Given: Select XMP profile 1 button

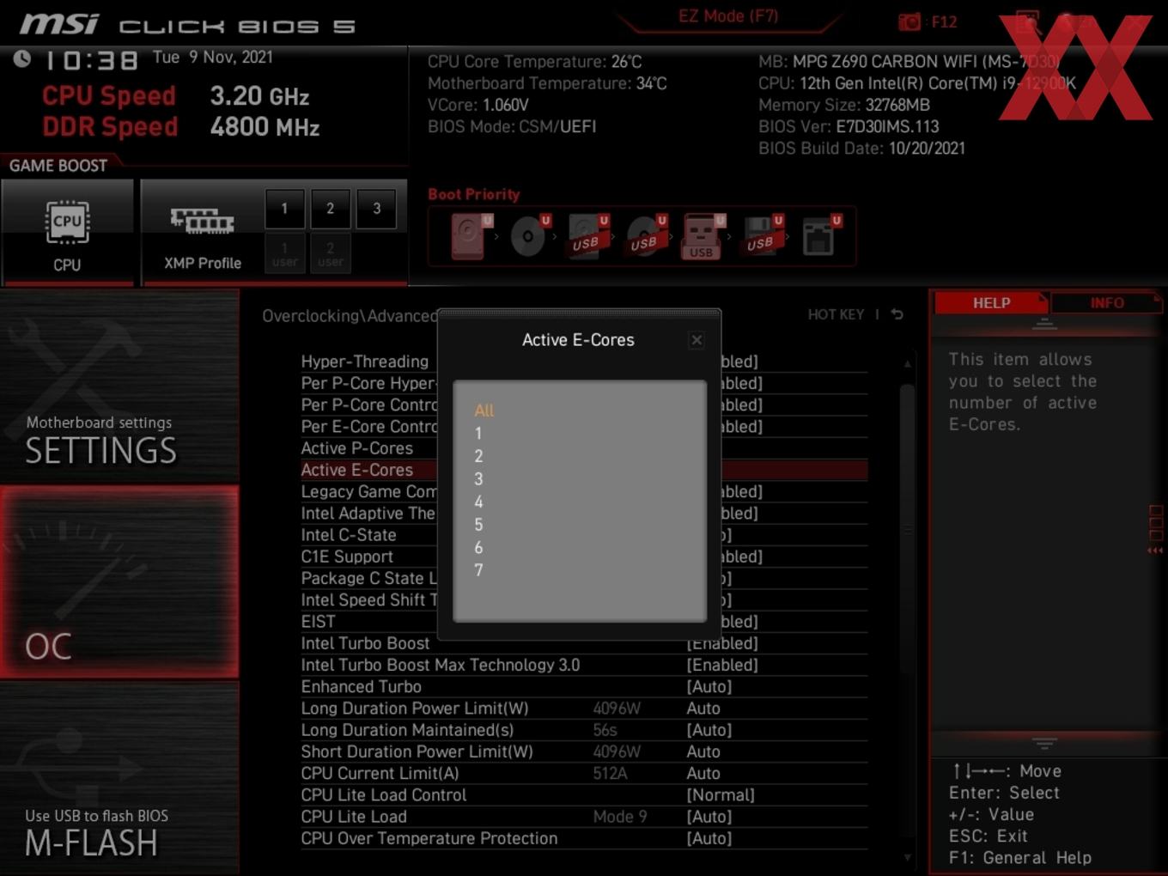Looking at the screenshot, I should [x=284, y=209].
